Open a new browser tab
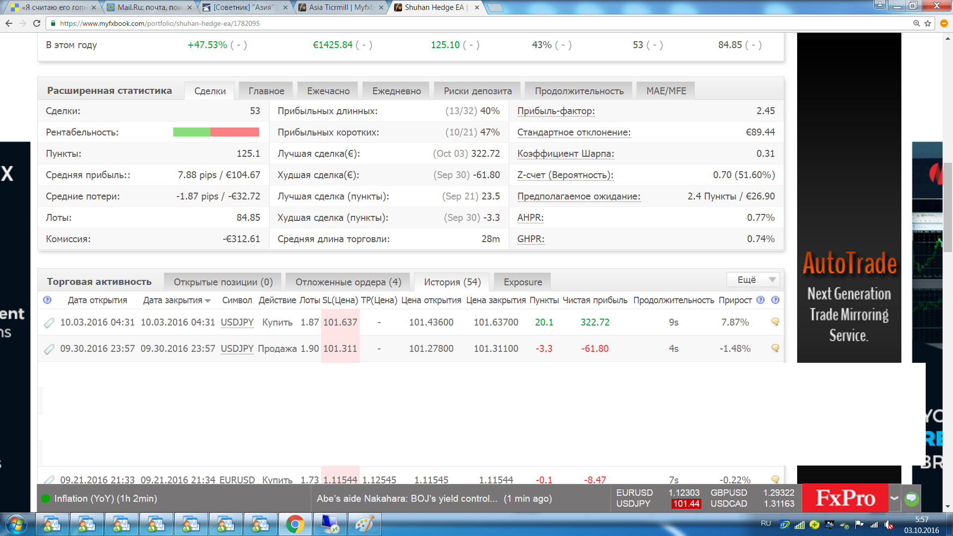 (495, 7)
